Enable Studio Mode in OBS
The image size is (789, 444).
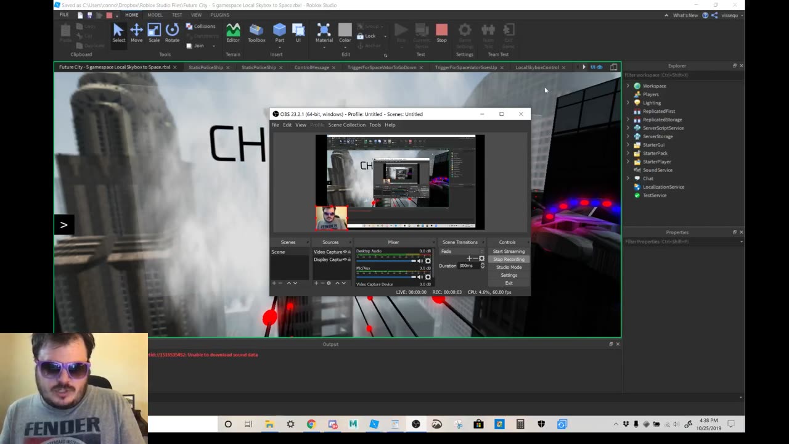click(509, 268)
